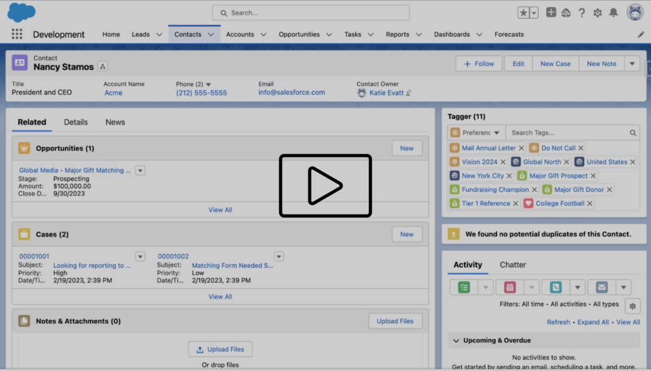Expand the Leads nav dropdown chevron
Screen dimensions: 651x371
pyautogui.click(x=159, y=34)
